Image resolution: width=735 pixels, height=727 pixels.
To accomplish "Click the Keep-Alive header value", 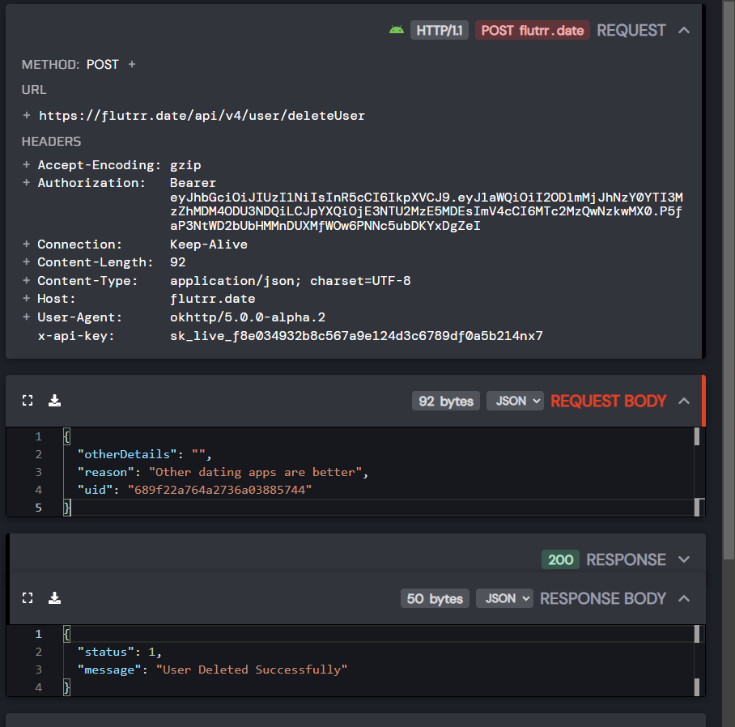I will click(209, 244).
